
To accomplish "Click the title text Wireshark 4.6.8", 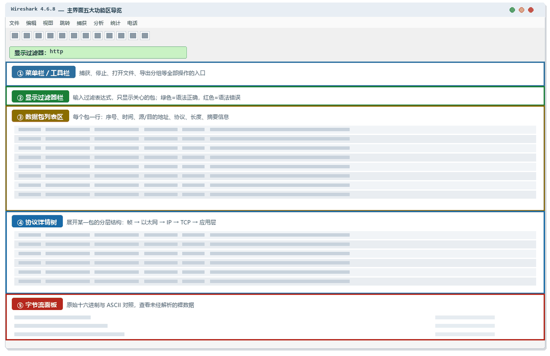I will click(x=33, y=10).
